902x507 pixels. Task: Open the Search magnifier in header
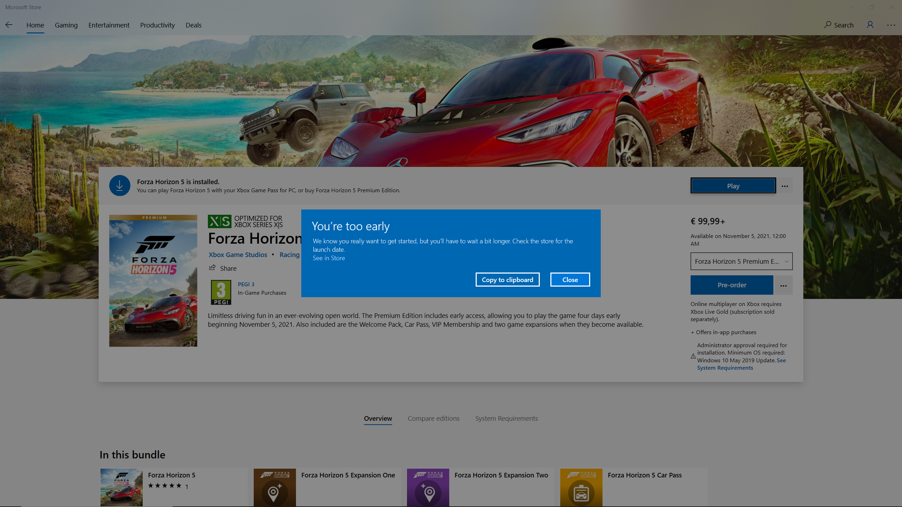828,25
